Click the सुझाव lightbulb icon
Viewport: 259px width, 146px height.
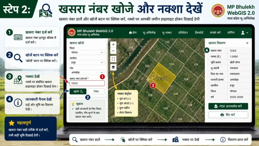(73, 104)
